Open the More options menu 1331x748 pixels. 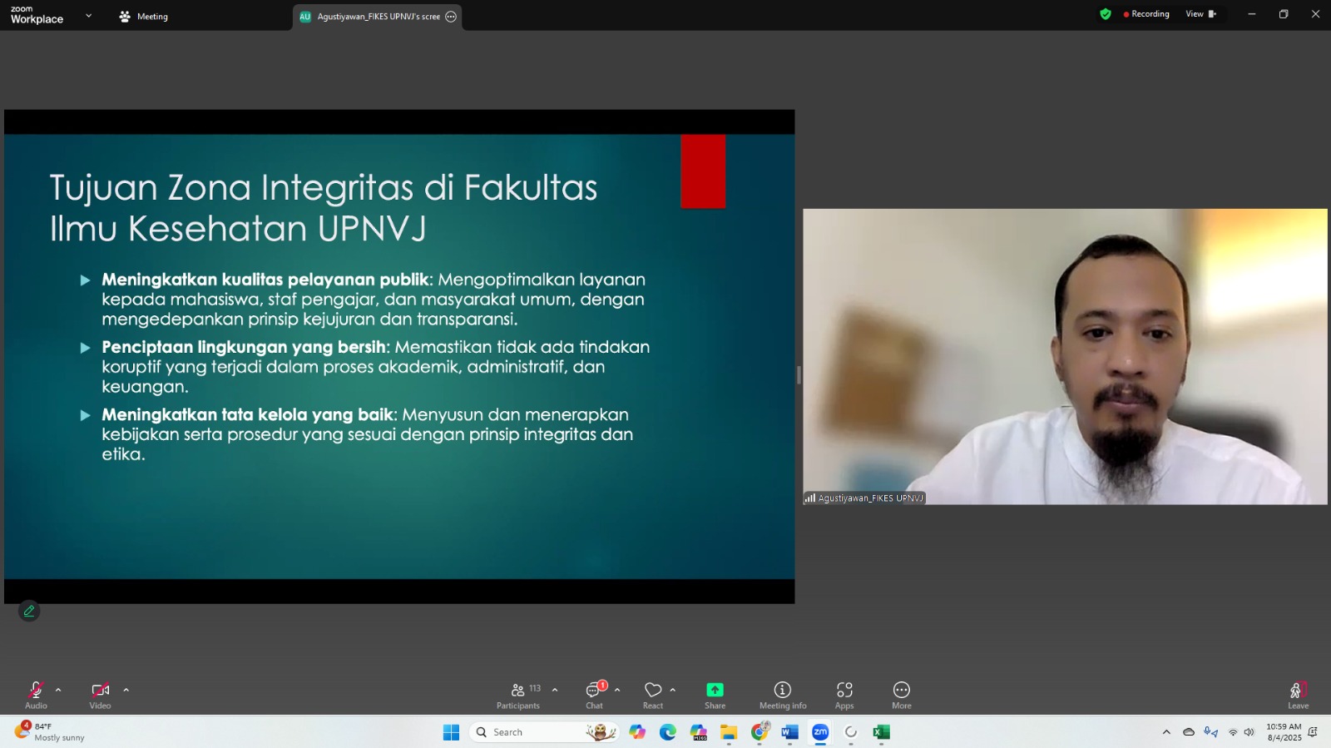[902, 695]
